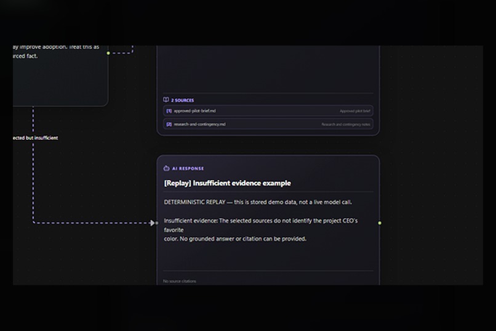
Task: Click the 'Insufficient evidence: The selected sources' paragraph
Action: pyautogui.click(x=261, y=230)
